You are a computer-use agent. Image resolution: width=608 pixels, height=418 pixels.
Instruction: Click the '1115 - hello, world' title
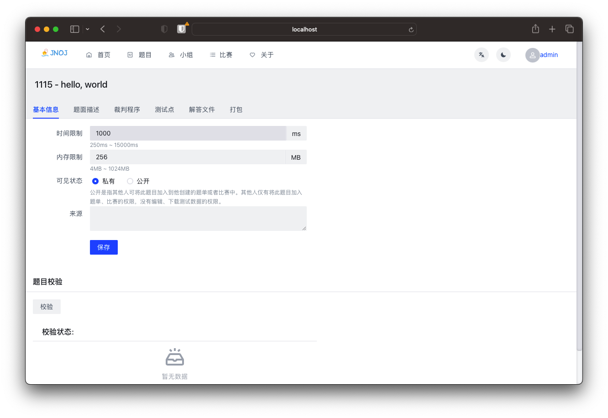(71, 84)
